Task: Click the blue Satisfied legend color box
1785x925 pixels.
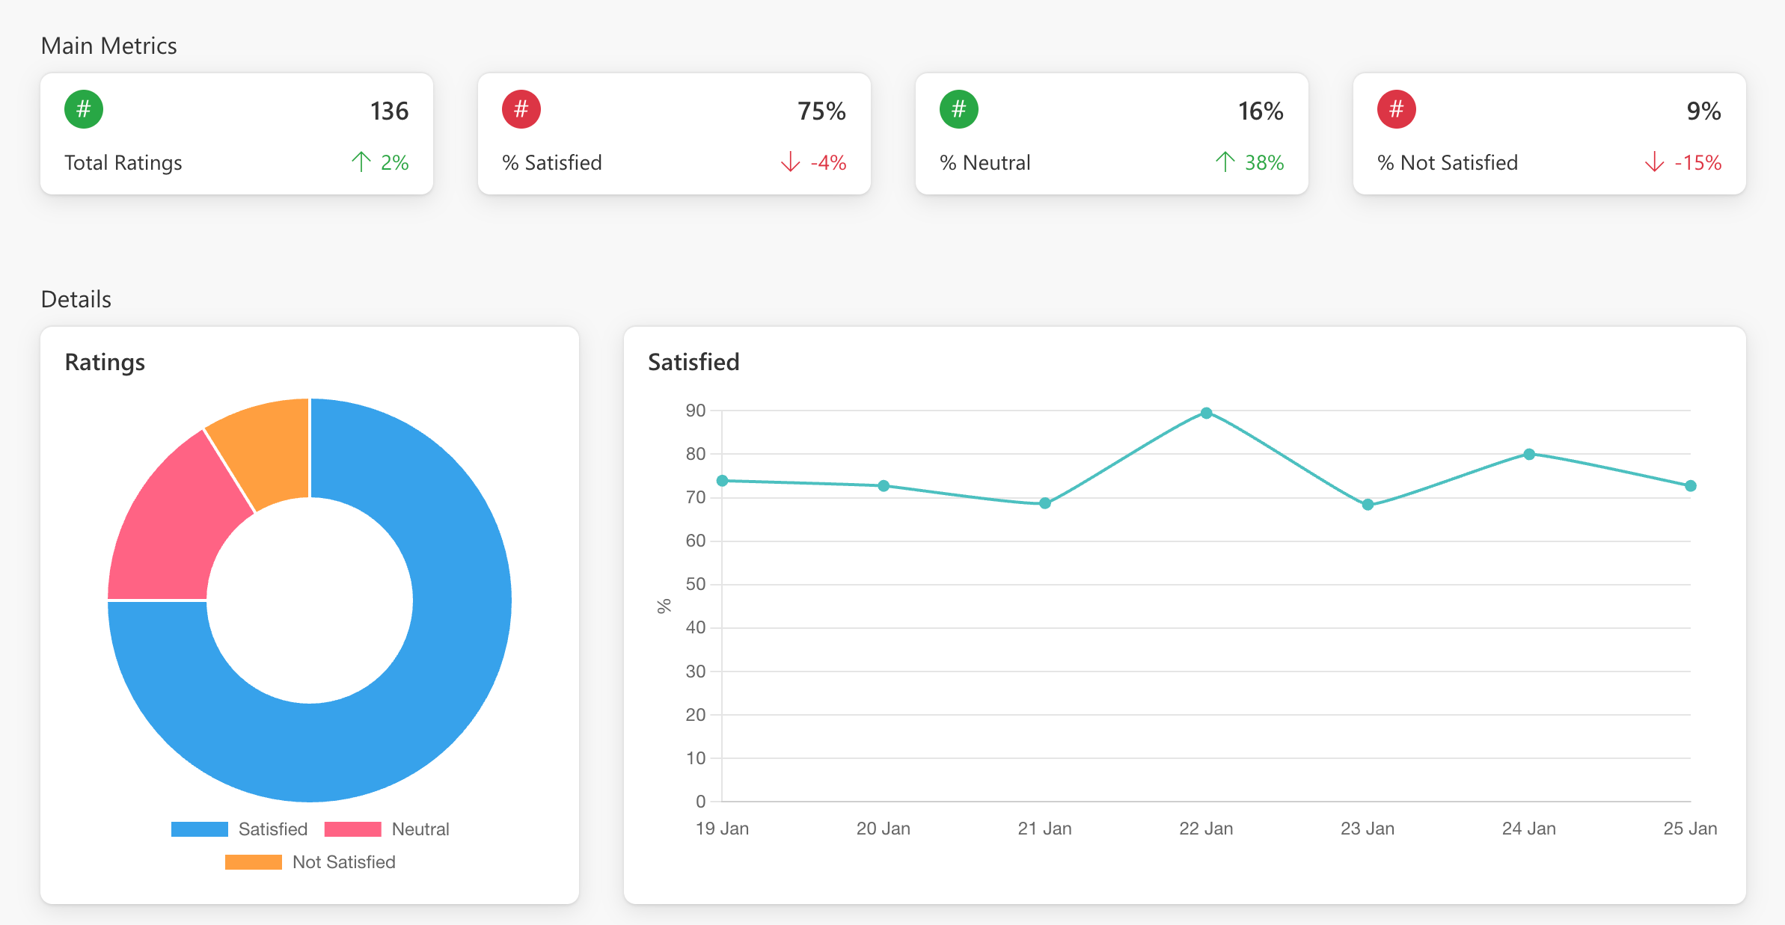Action: [200, 829]
